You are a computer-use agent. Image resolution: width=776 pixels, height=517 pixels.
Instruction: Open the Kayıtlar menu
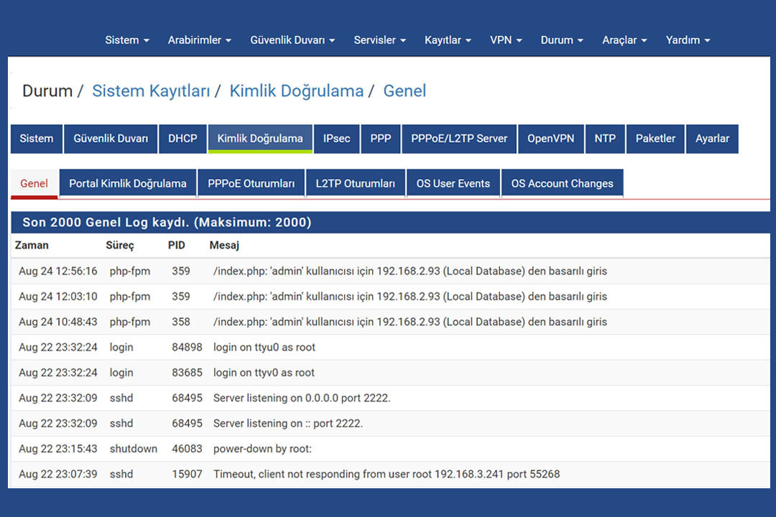[x=448, y=40]
